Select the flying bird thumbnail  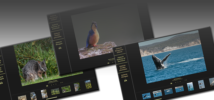pos(201,84)
